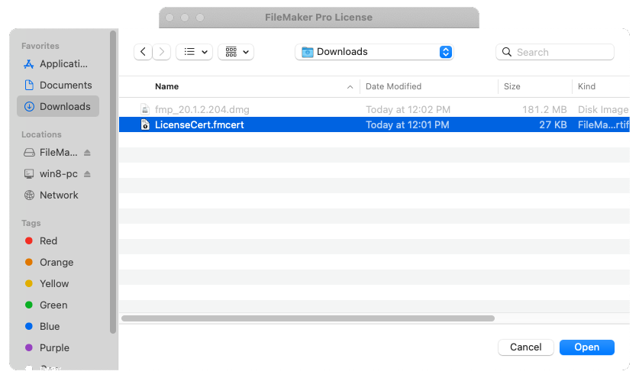Viewport: 639px width, 381px height.
Task: Click the Downloads folder icon in location popup
Action: point(307,52)
